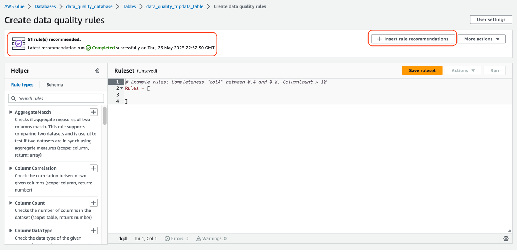The width and height of the screenshot is (517, 250).
Task: Click the editor corner grip handle
Action: pos(509,231)
